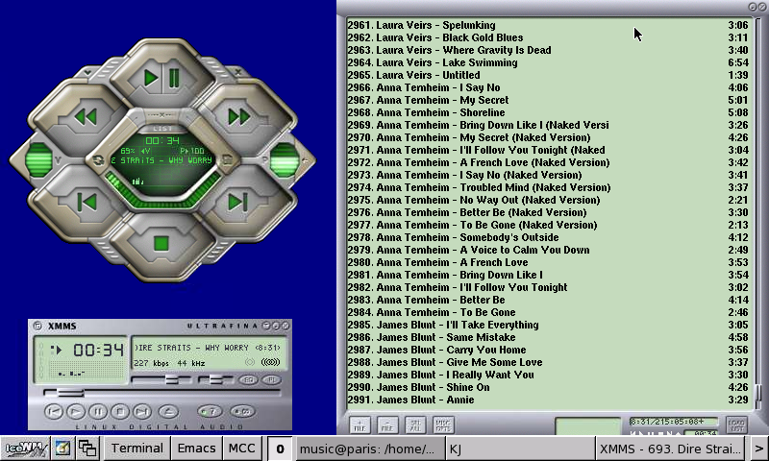Toggle the XMMS PL playlist button
The width and height of the screenshot is (769, 461).
tap(272, 380)
